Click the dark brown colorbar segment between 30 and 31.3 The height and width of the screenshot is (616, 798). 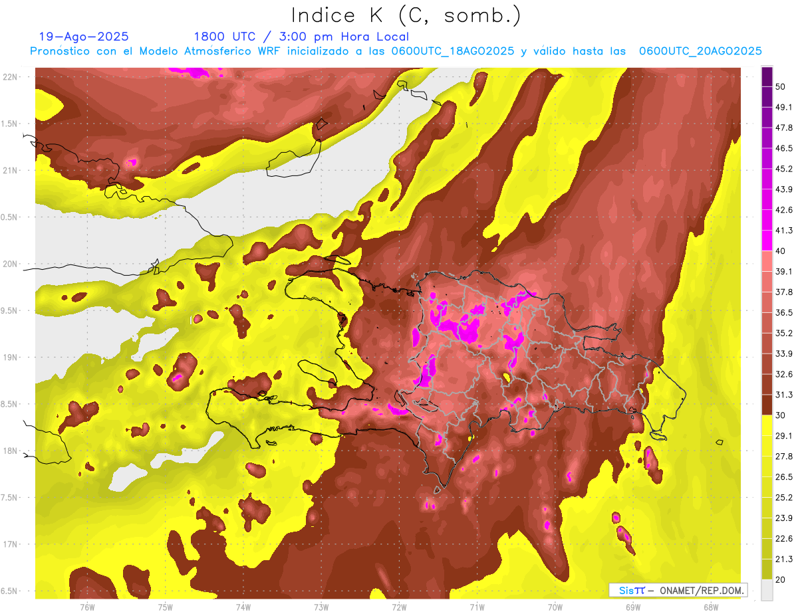(x=767, y=405)
